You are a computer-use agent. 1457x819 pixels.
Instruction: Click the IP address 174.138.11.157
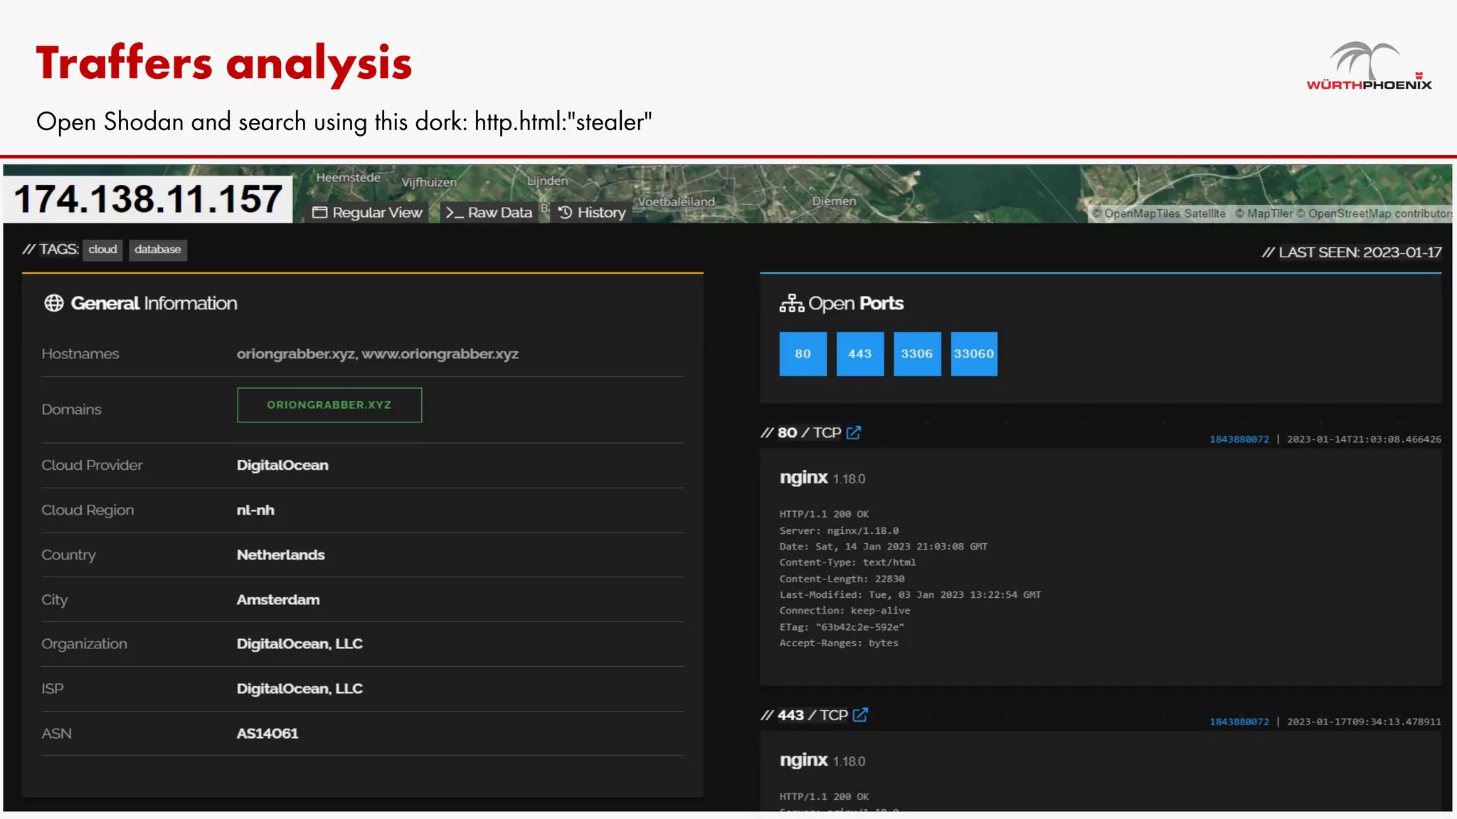tap(148, 199)
